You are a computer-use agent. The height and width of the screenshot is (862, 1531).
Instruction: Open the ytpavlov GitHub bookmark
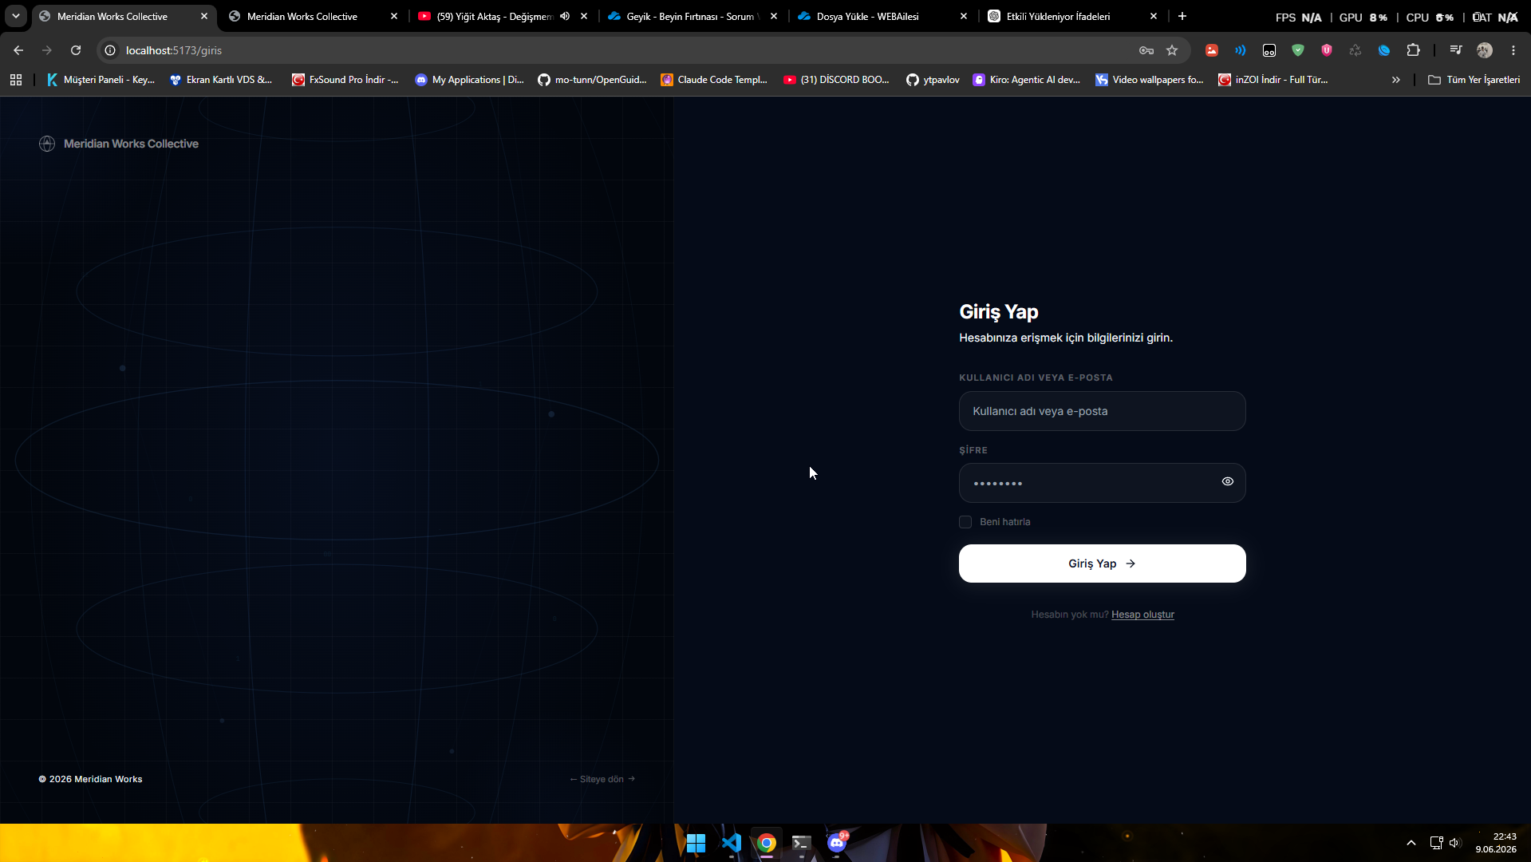tap(933, 80)
